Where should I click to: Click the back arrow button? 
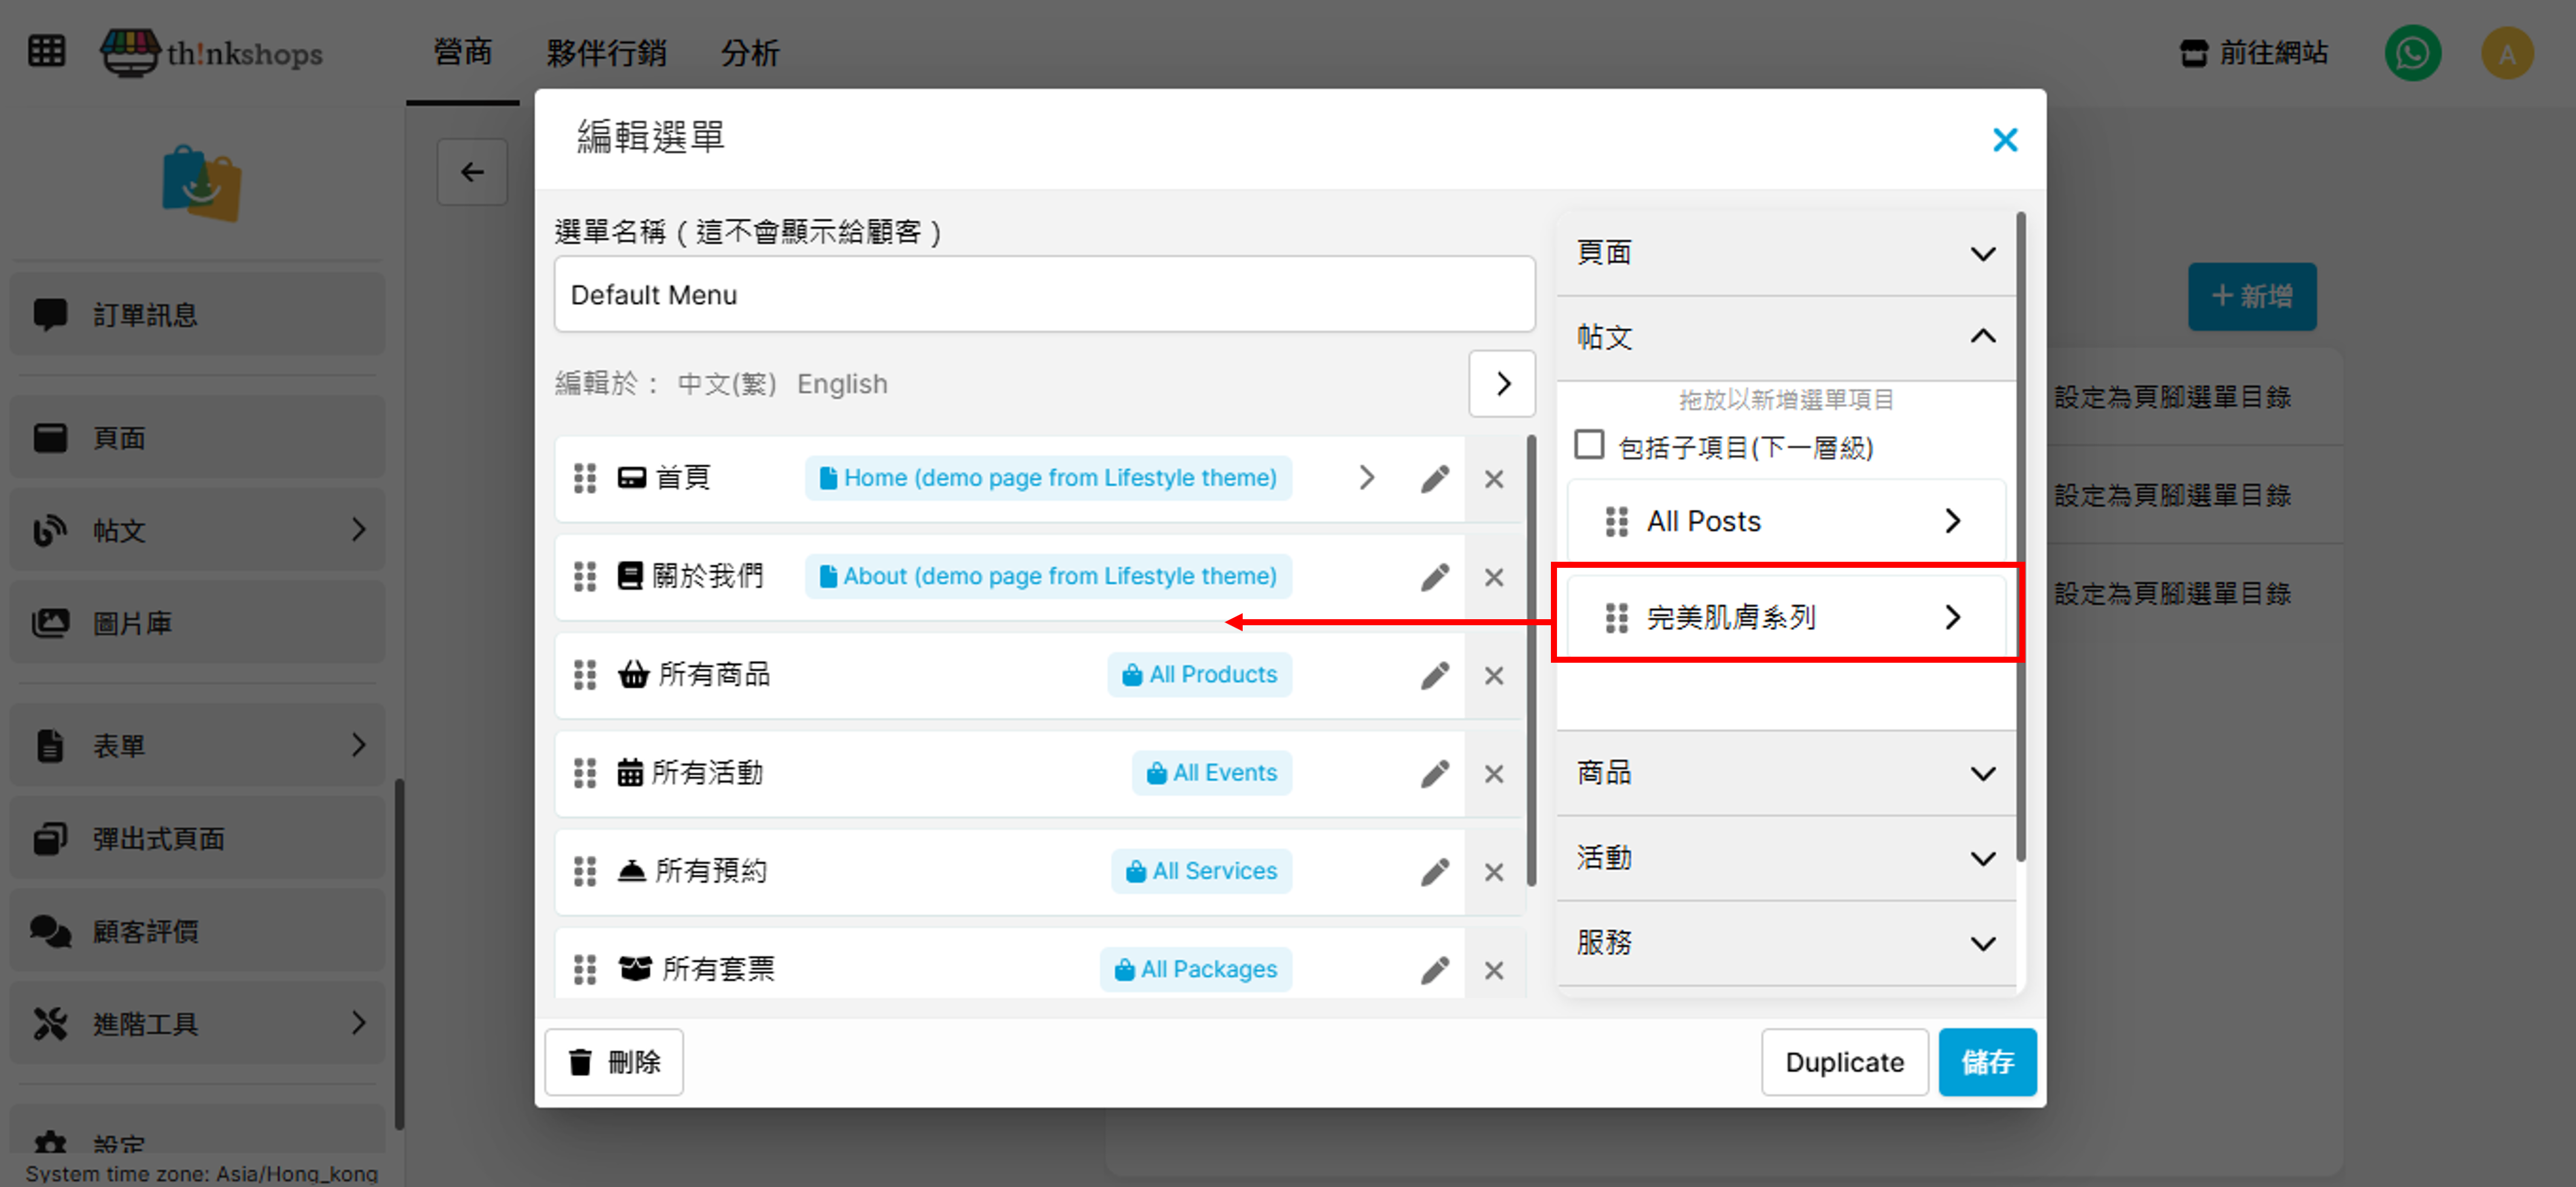tap(472, 173)
